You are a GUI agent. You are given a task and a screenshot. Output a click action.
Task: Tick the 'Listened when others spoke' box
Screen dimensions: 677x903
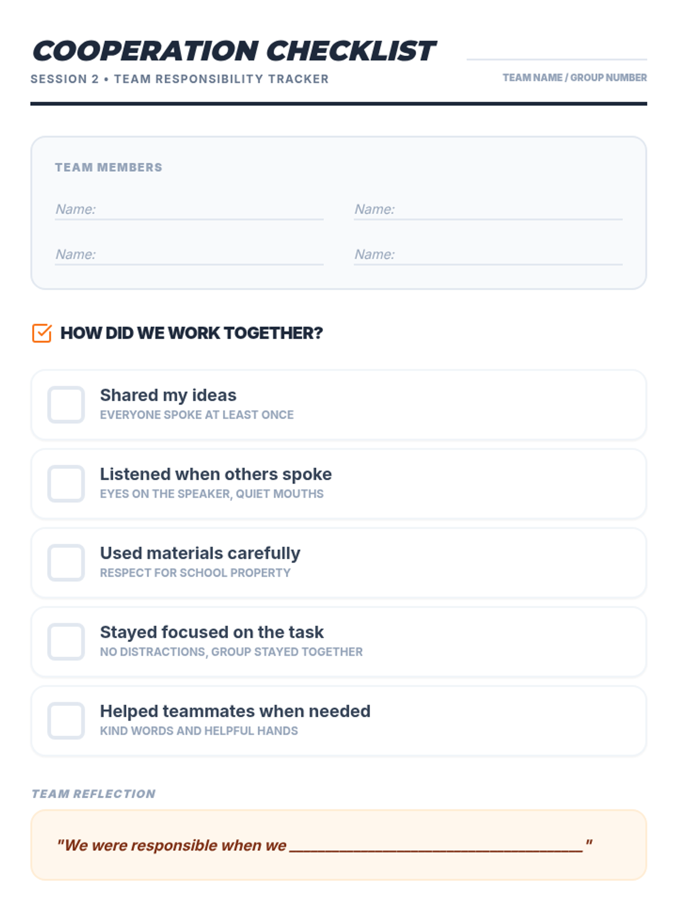[66, 484]
